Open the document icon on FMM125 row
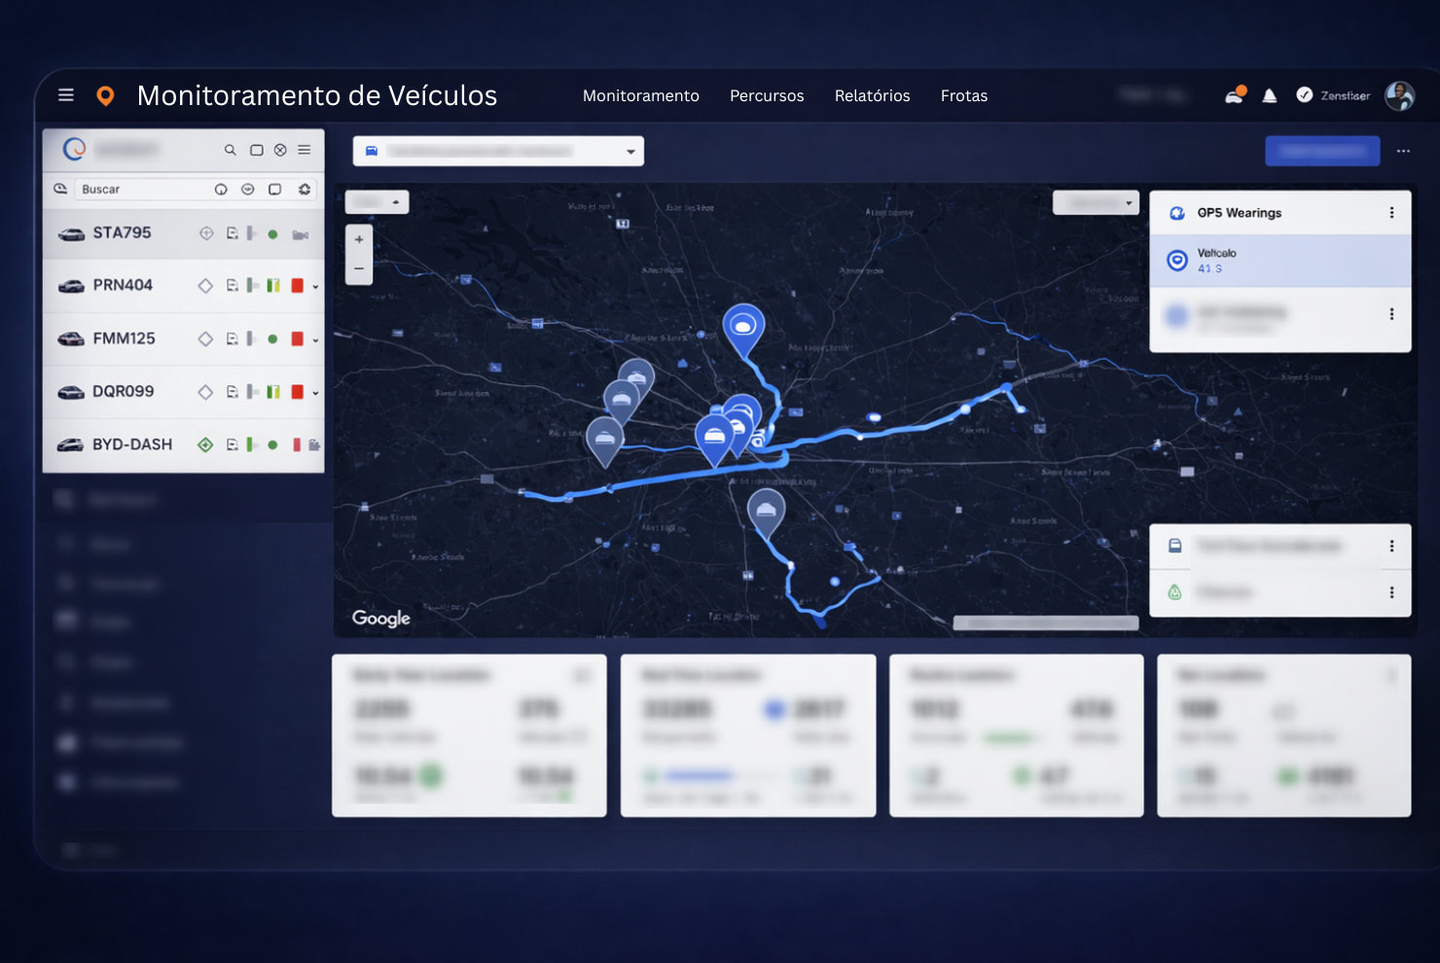Viewport: 1440px width, 963px height. tap(234, 339)
